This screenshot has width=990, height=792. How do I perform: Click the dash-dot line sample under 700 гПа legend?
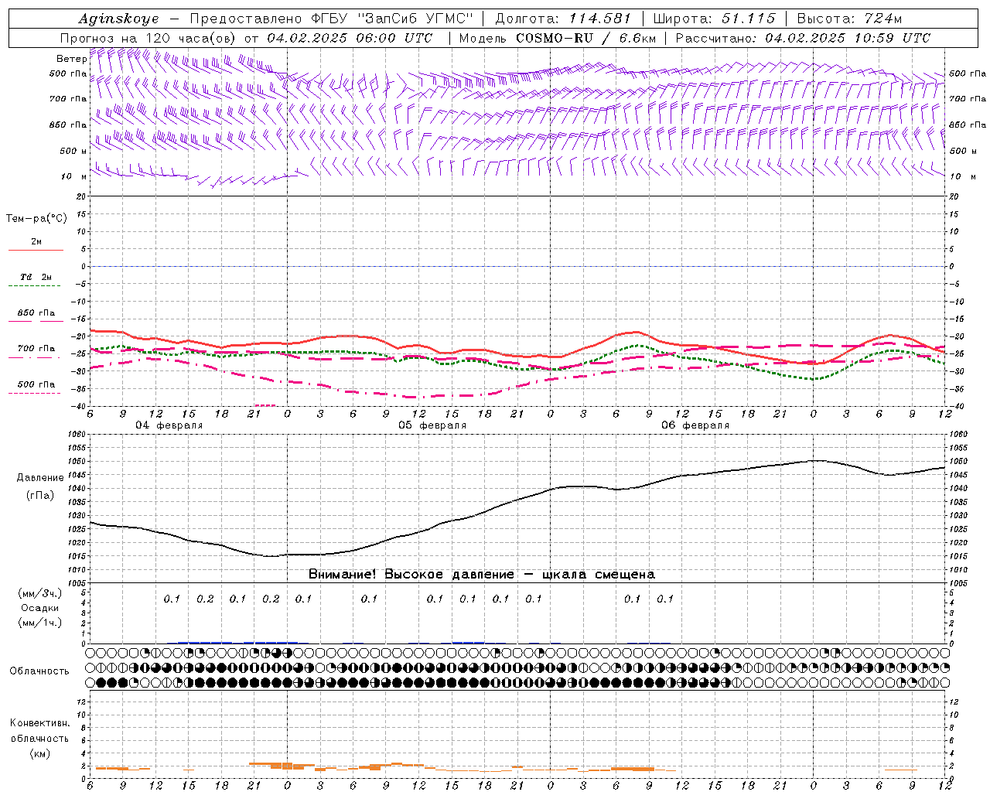(x=34, y=357)
